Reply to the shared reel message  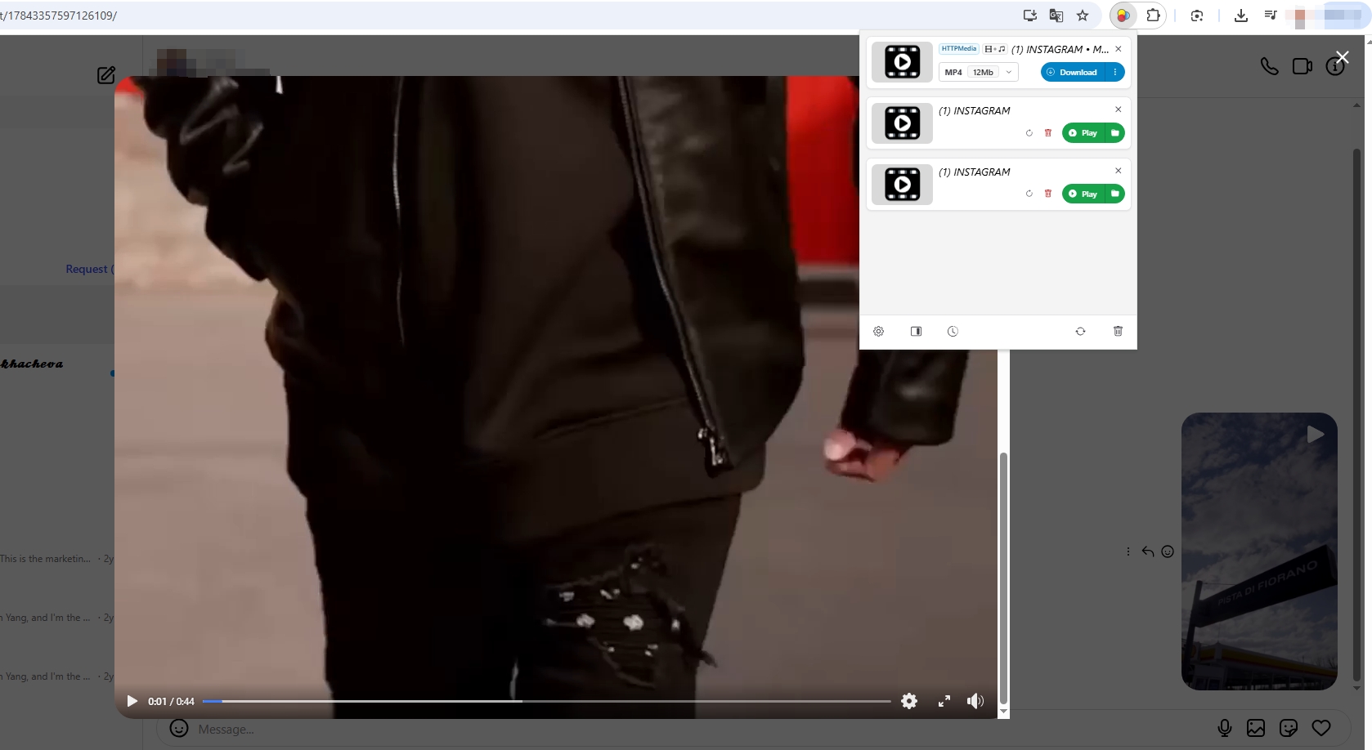pyautogui.click(x=1148, y=551)
